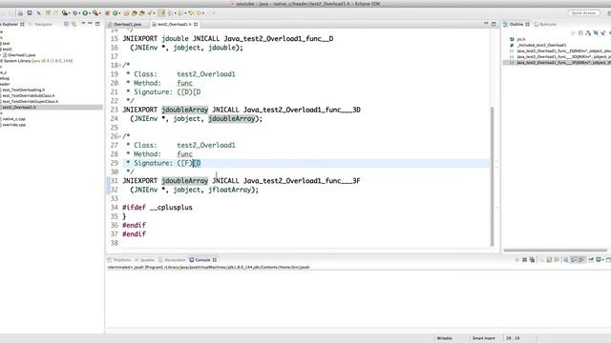Open dropdown arrow next to Debug icon

[x=79, y=13]
